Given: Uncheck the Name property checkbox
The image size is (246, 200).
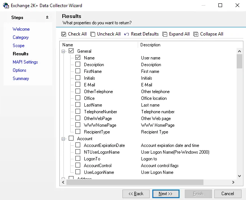Looking at the screenshot, I should (x=78, y=58).
